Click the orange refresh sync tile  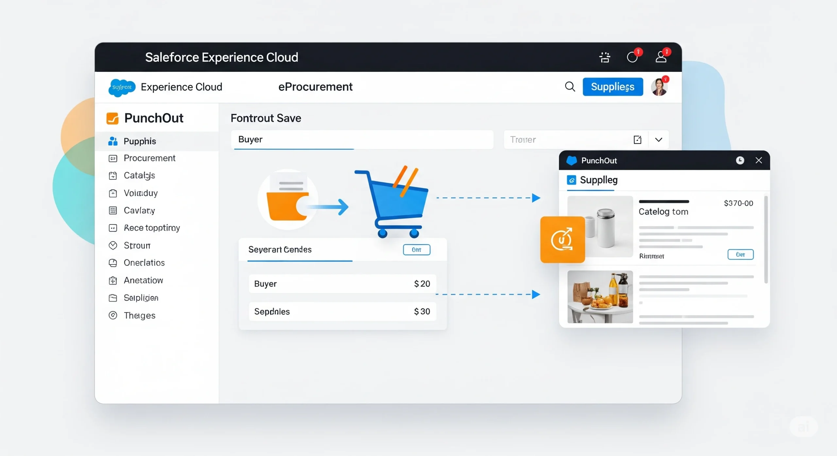[562, 239]
